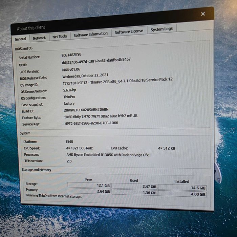The width and height of the screenshot is (237, 237).
Task: Click TPM version value 2.0
Action: [x=69, y=161]
